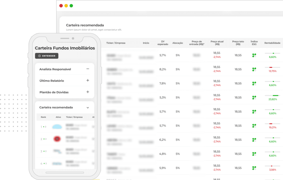Click the ESG clover icon in the 5,3% row

pos(254,97)
